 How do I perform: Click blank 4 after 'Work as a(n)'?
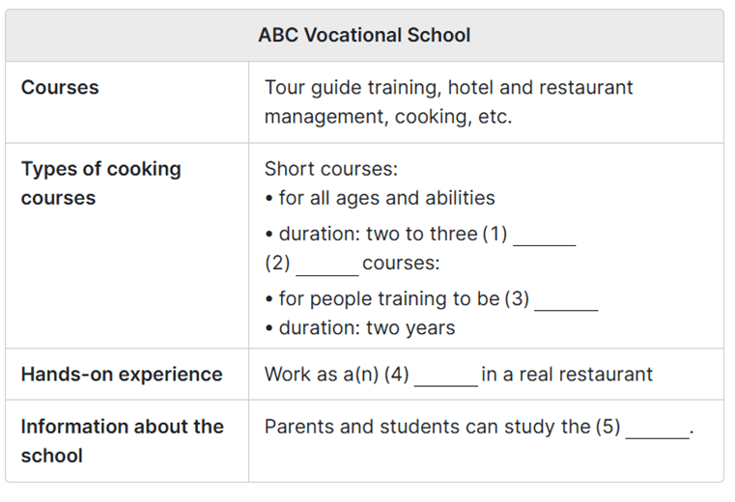pos(445,376)
